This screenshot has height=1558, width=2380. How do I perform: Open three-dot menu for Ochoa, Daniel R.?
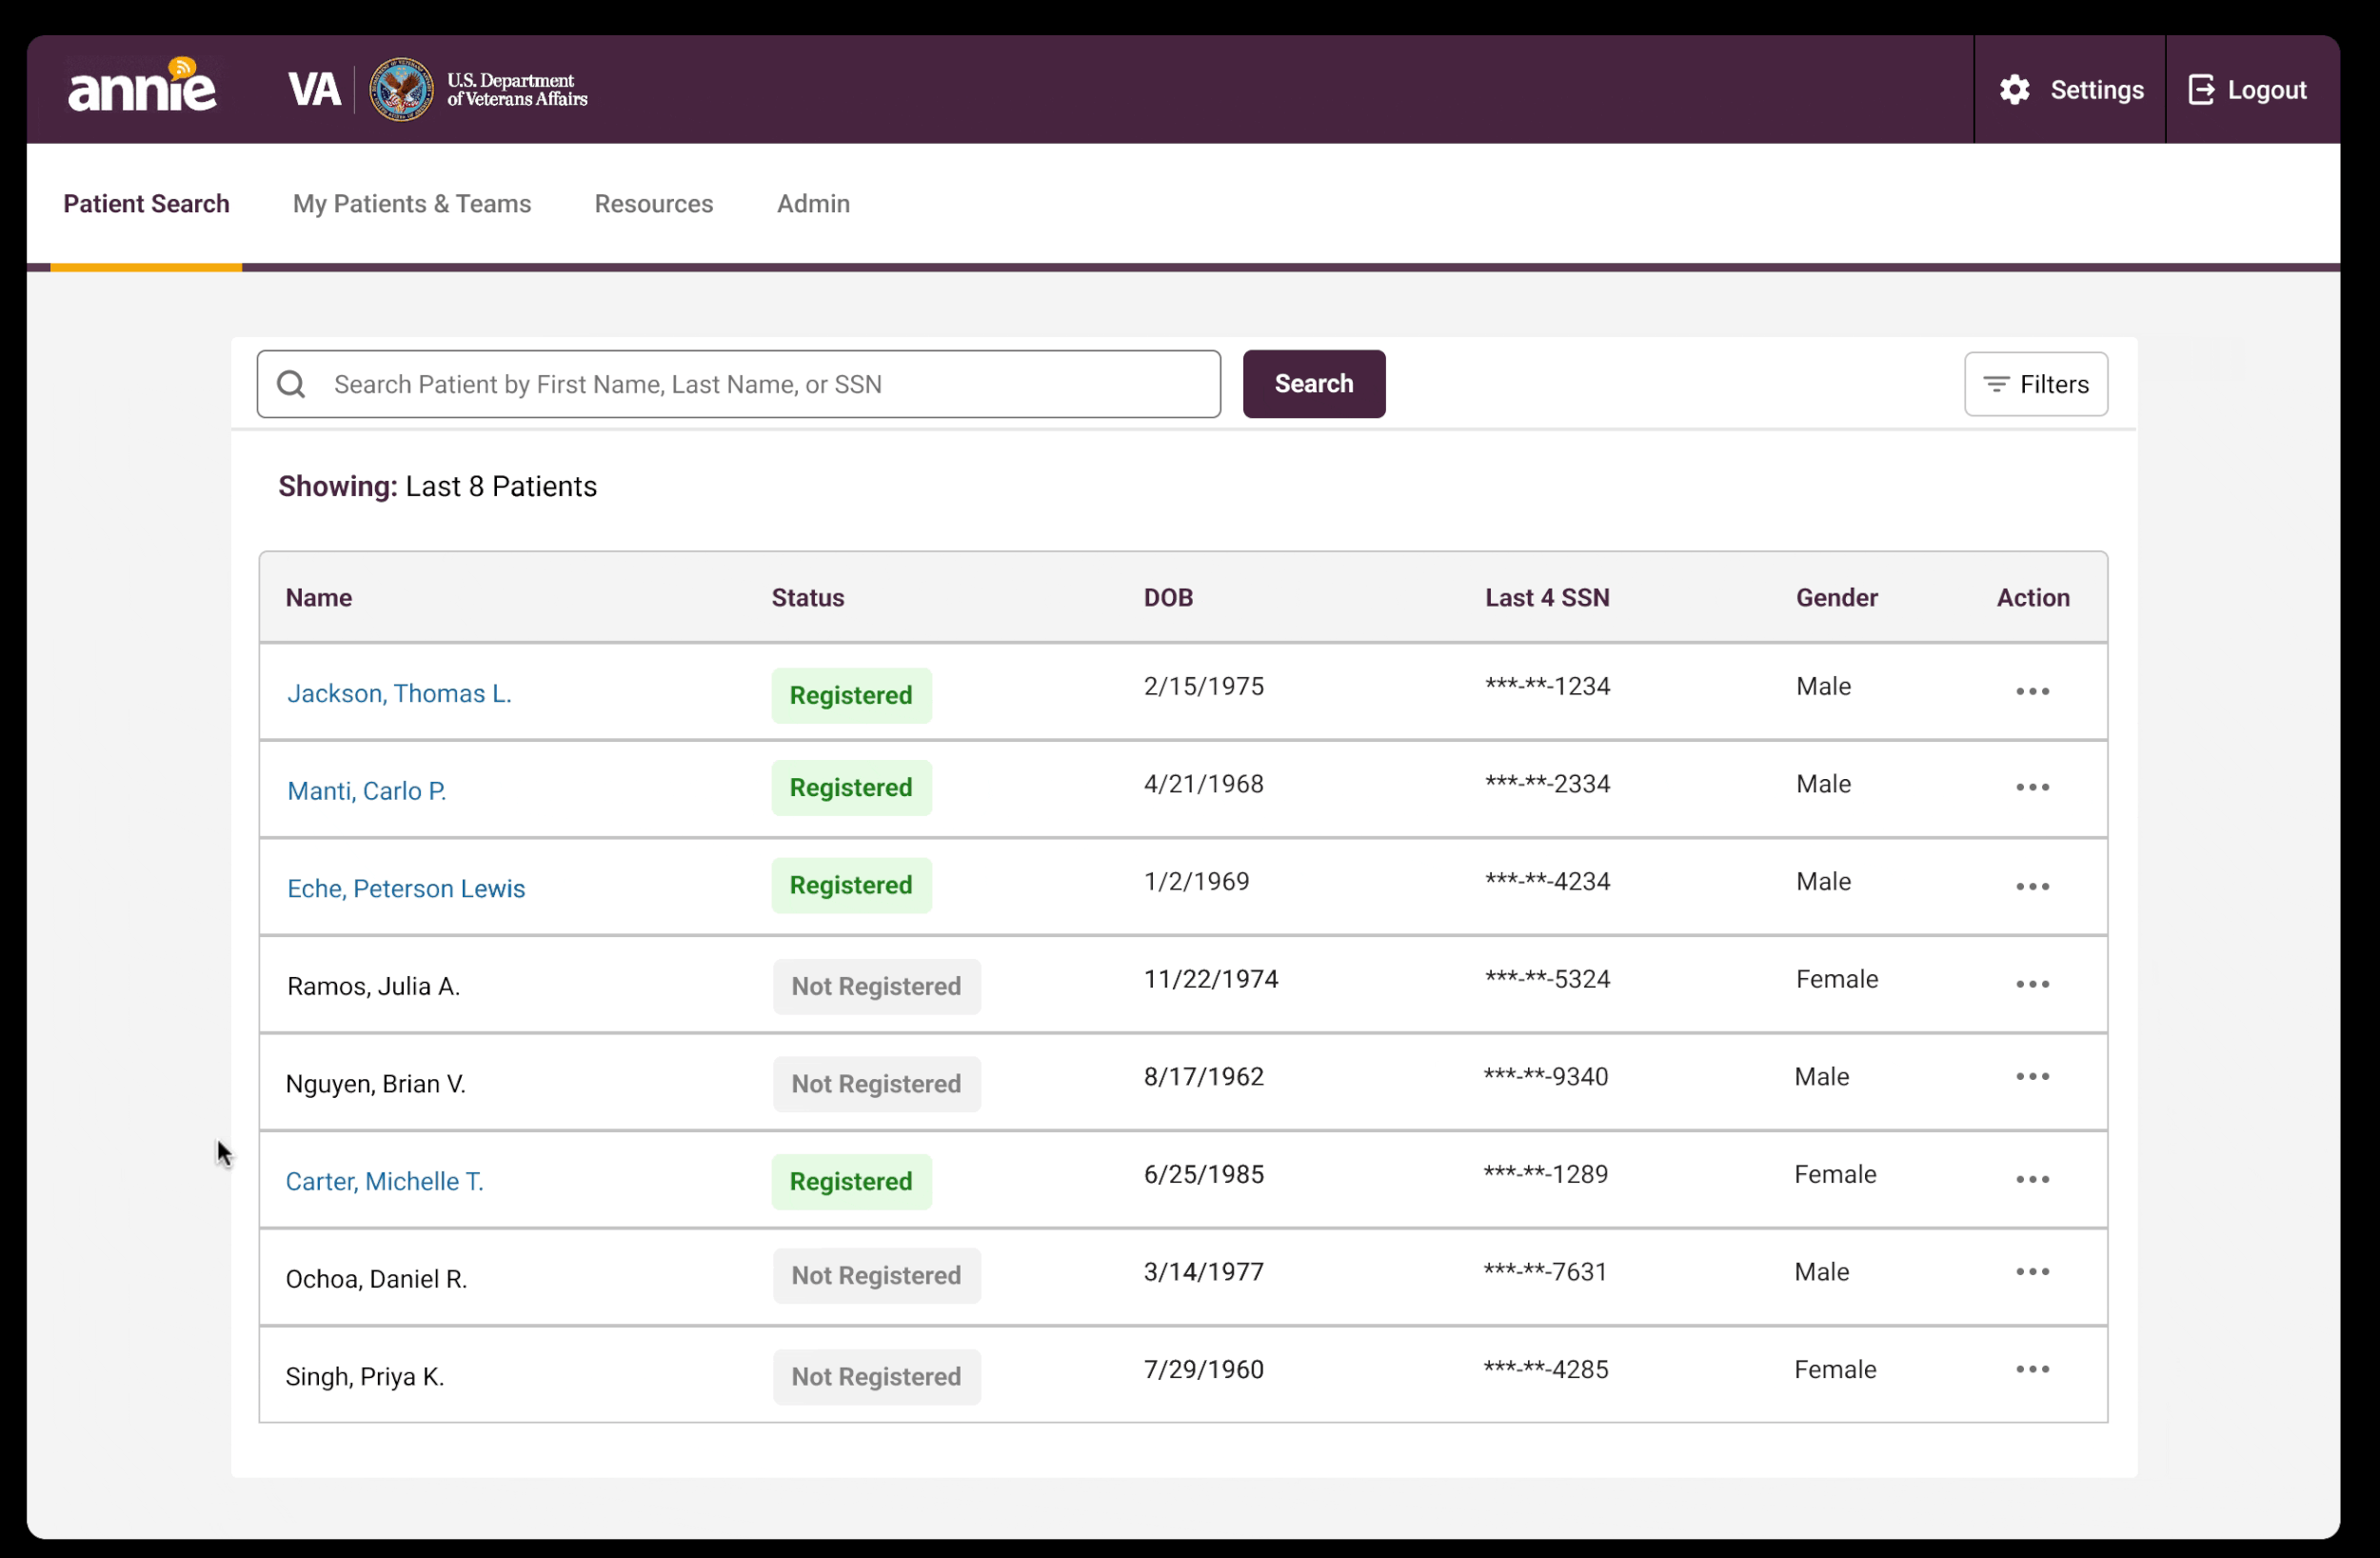[2032, 1271]
